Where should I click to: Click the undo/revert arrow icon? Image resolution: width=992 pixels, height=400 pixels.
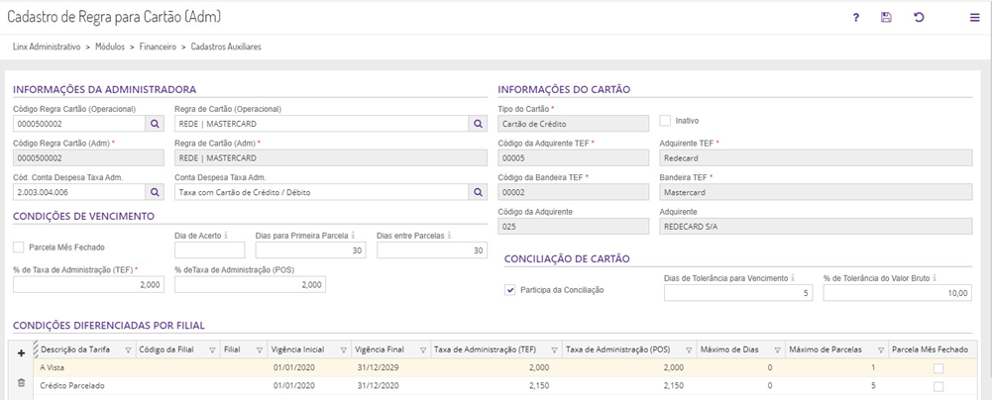(919, 18)
